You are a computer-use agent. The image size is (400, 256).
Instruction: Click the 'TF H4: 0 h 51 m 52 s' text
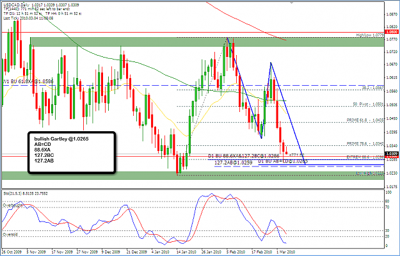point(63,14)
